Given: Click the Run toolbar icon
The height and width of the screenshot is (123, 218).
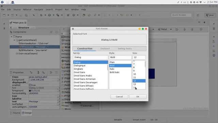Looking at the screenshot, I should tap(49, 15).
